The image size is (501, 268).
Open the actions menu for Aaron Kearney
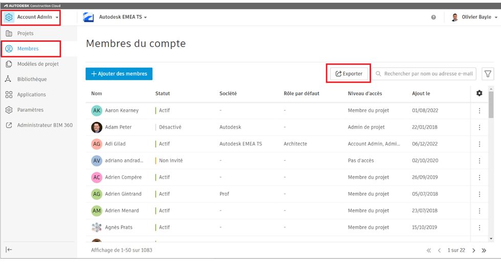pos(480,111)
